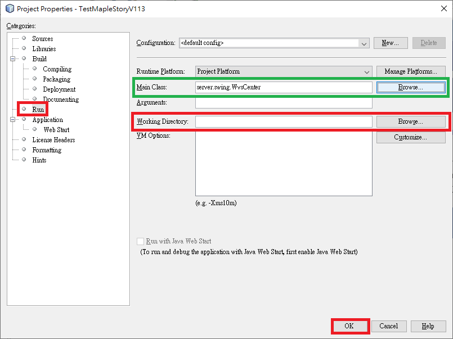The width and height of the screenshot is (453, 339).
Task: Collapse the Application tree node
Action: click(12, 119)
